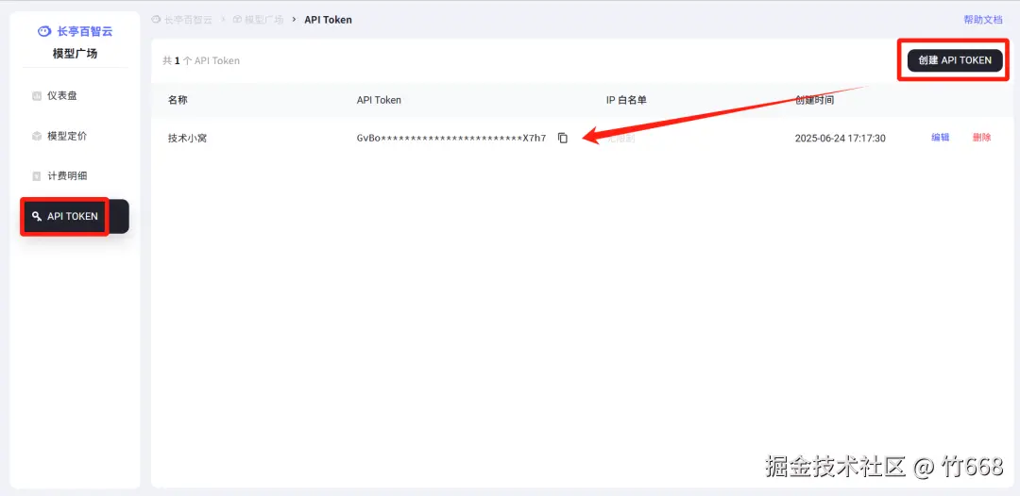Copy the GvBo API token with copy icon
This screenshot has width=1020, height=496.
coord(563,138)
